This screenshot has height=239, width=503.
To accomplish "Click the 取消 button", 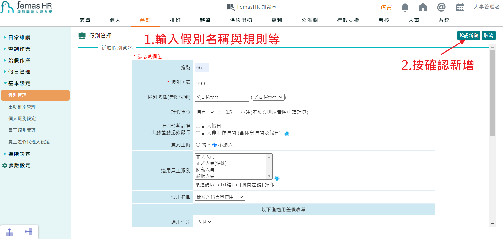I will [488, 36].
